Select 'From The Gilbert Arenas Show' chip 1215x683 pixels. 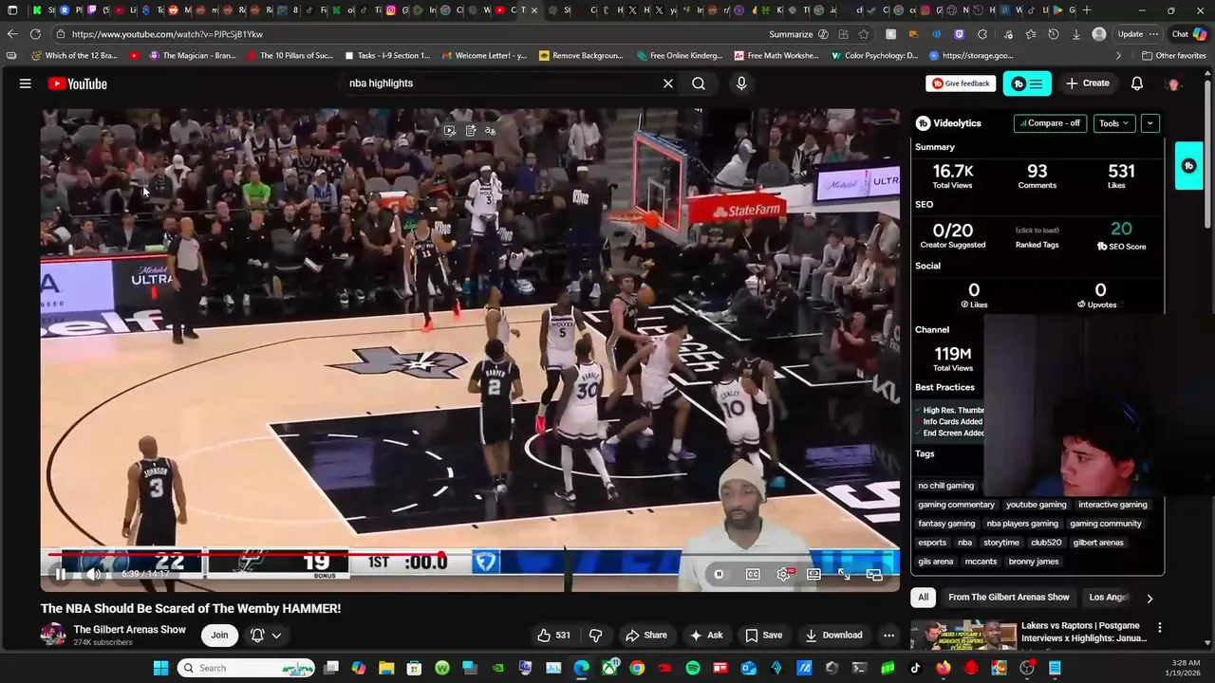click(x=1009, y=598)
